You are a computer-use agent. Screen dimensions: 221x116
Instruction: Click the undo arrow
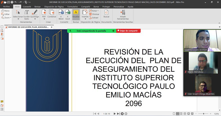coord(15,2)
